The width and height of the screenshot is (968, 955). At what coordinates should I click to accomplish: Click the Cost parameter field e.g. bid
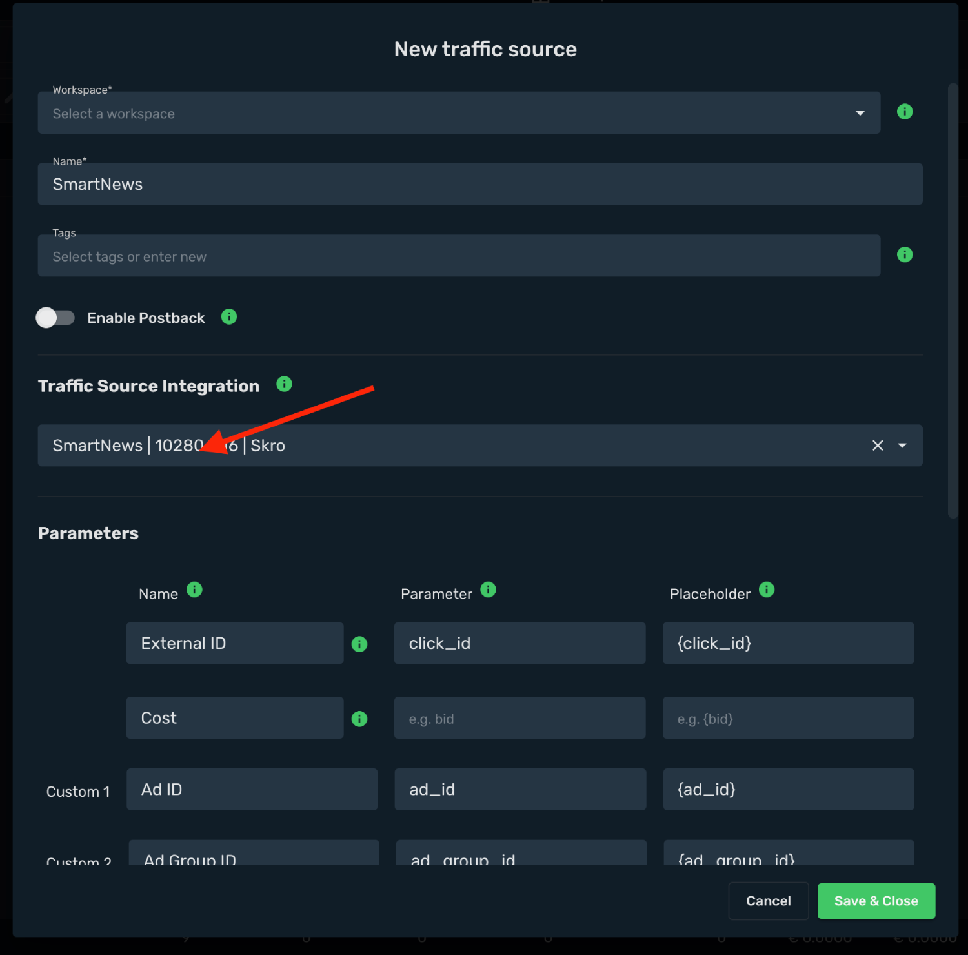coord(519,718)
